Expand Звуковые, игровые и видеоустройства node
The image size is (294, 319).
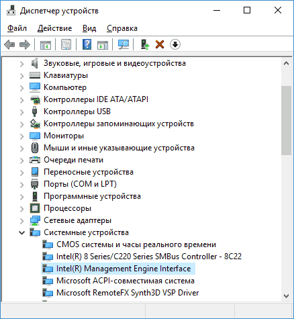point(21,64)
